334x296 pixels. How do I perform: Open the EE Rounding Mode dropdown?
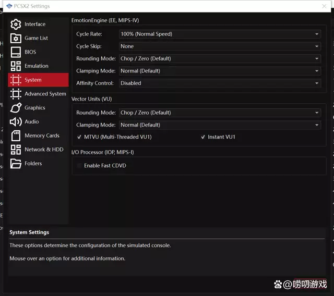[220, 59]
